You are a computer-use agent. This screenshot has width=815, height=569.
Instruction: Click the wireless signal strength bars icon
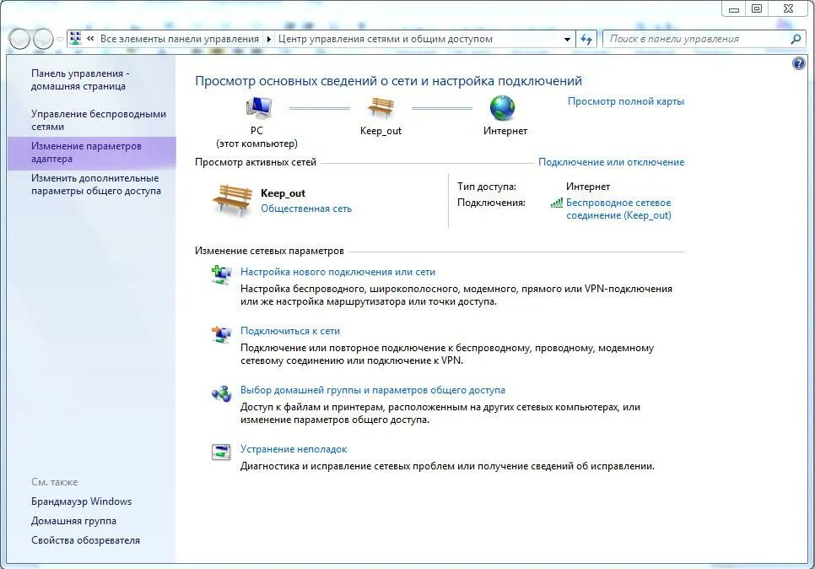[x=557, y=203]
